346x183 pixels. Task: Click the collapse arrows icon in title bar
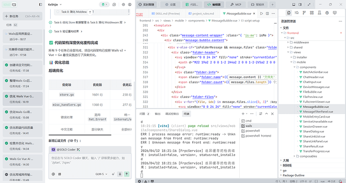pos(309,4)
